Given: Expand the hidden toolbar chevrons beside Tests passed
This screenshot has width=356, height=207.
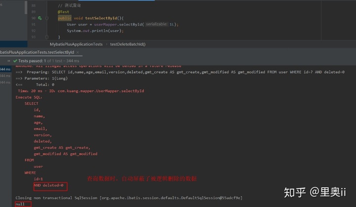Looking at the screenshot, I should pyautogui.click(x=9, y=61).
